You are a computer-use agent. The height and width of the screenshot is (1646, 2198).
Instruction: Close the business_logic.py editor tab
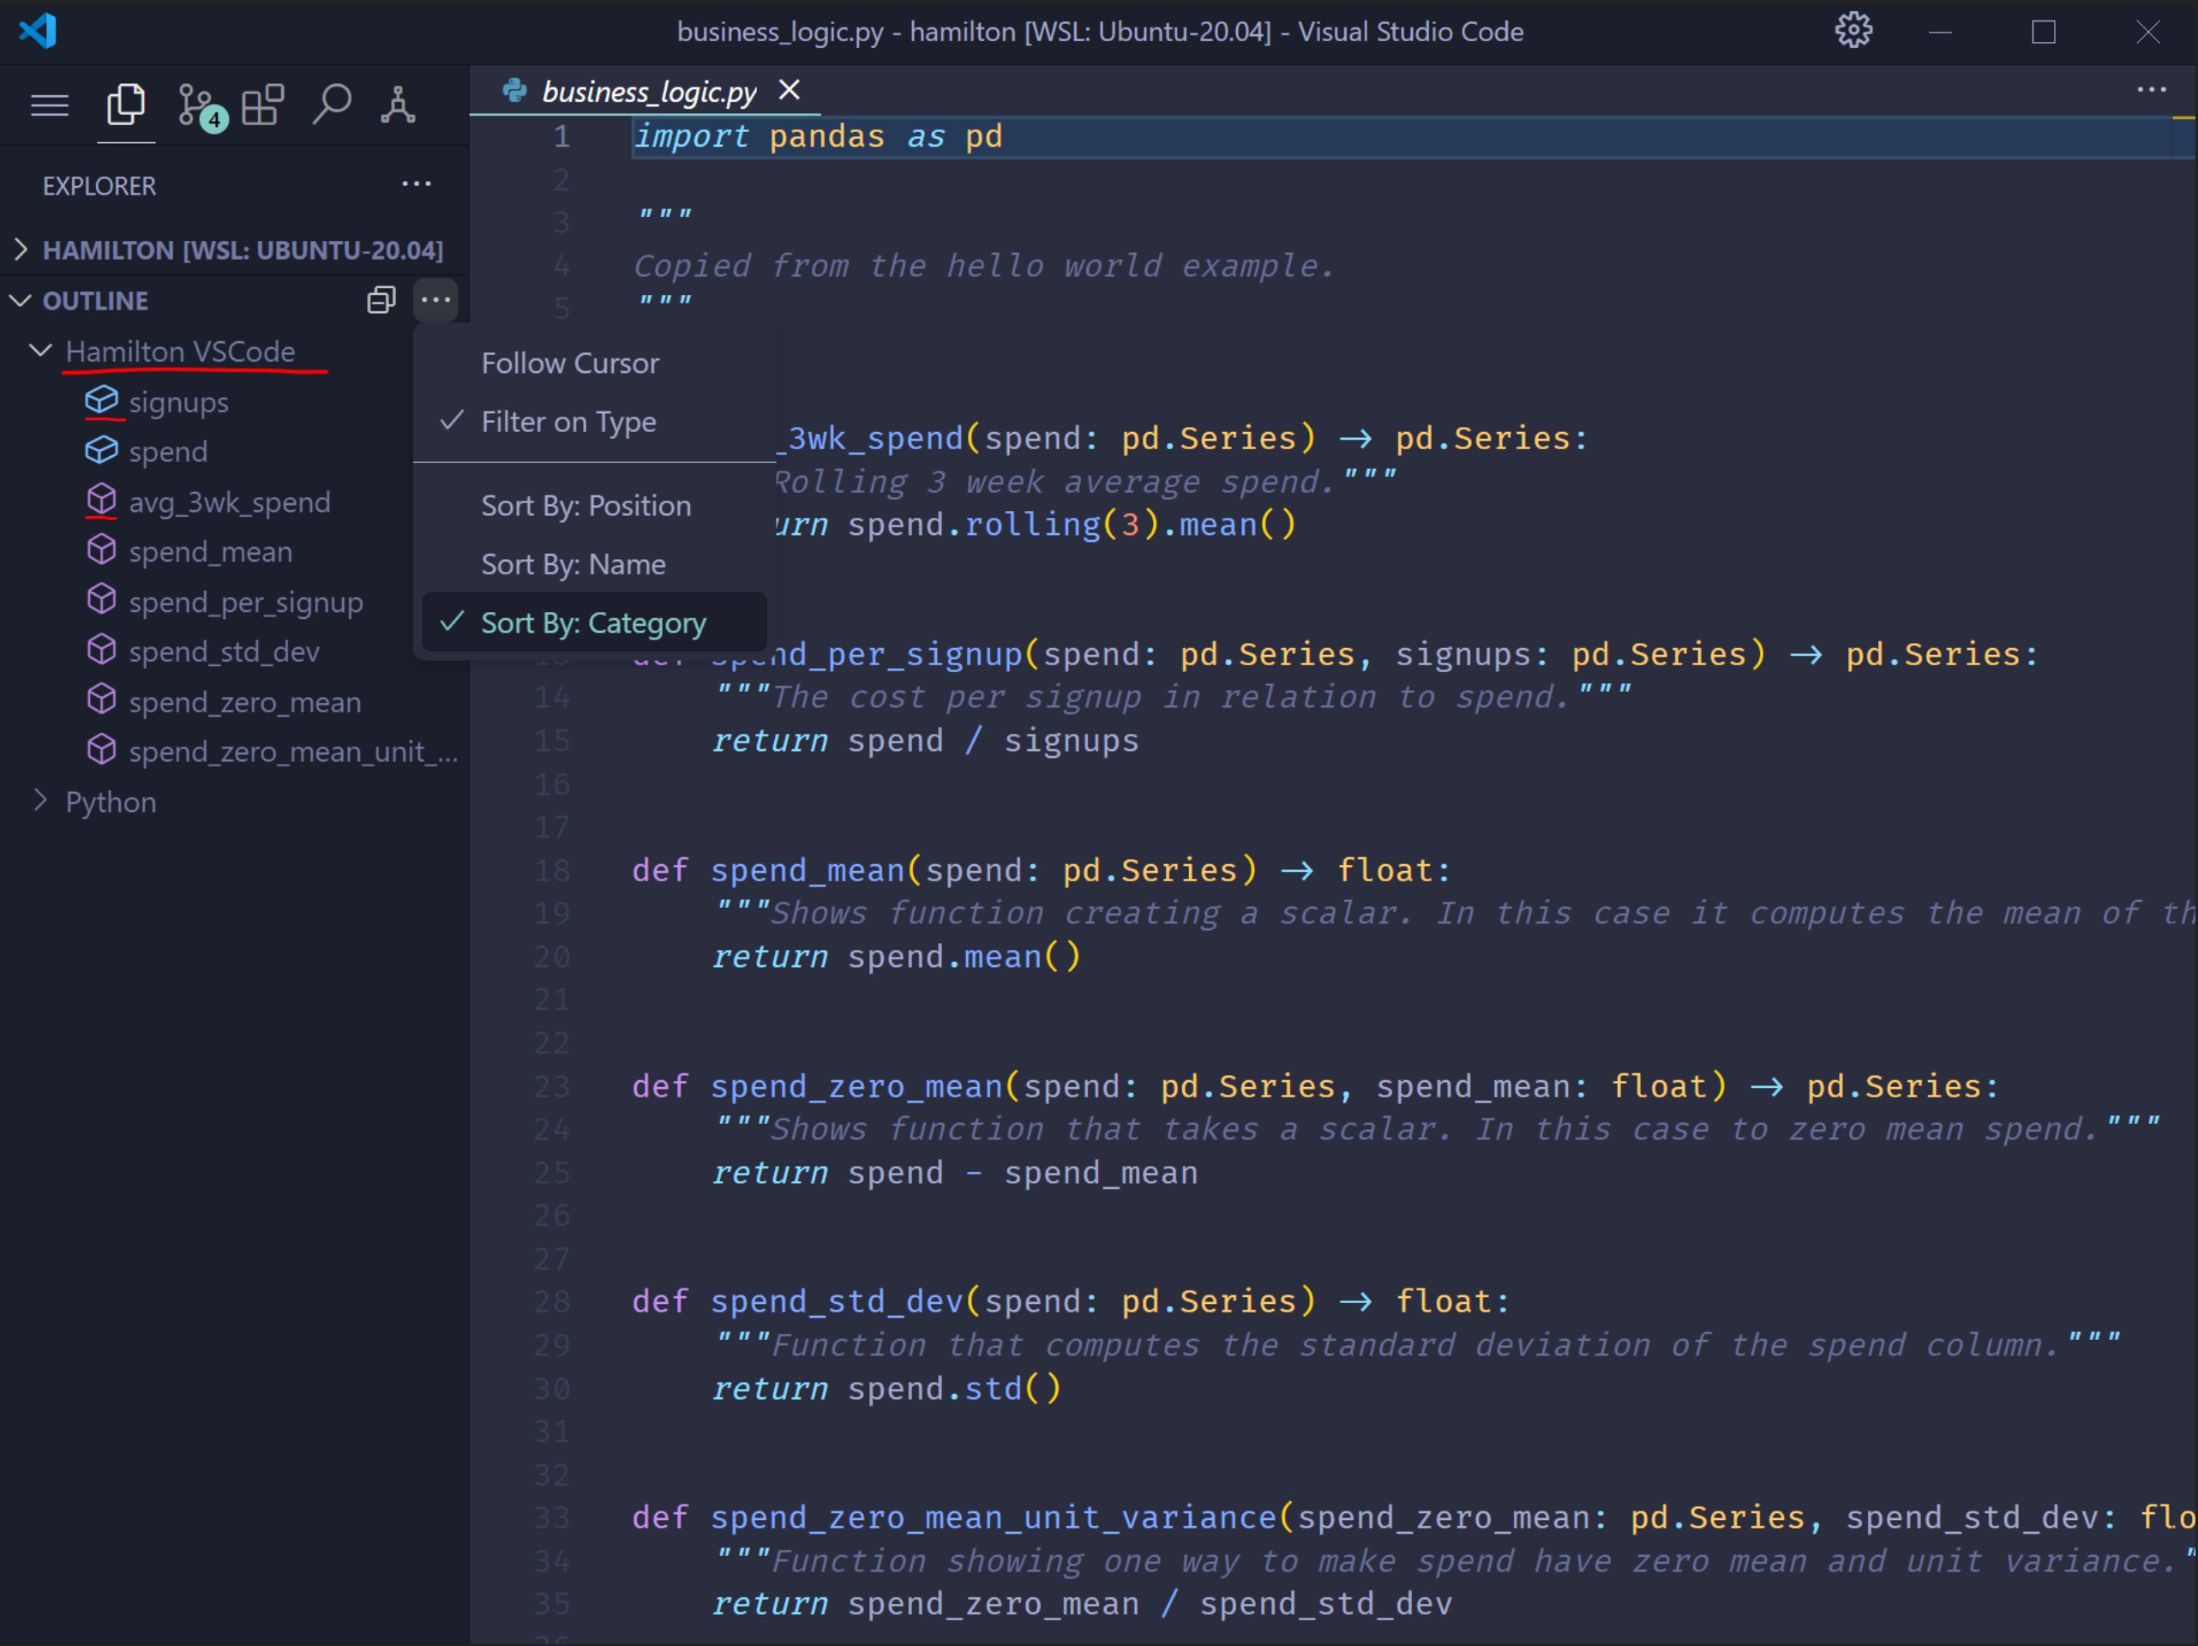click(789, 91)
